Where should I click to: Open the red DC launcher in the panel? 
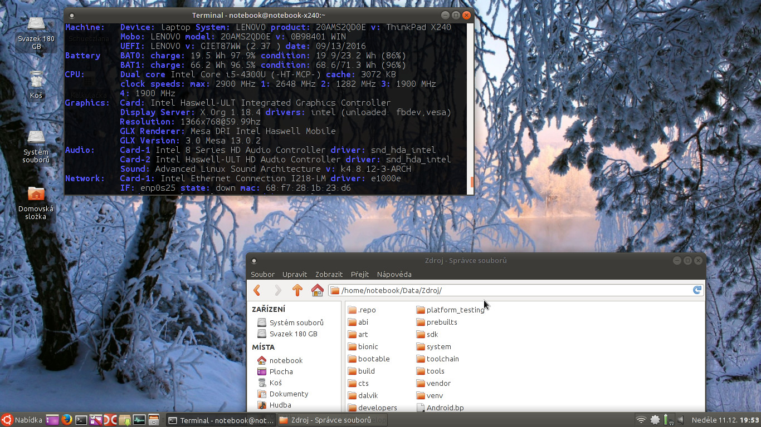point(110,420)
